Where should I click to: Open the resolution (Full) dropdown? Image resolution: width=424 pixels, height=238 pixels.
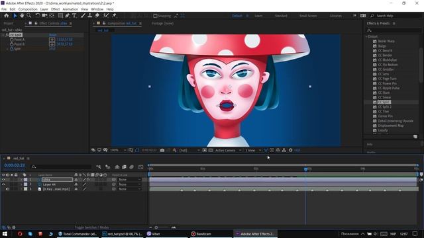(x=189, y=150)
